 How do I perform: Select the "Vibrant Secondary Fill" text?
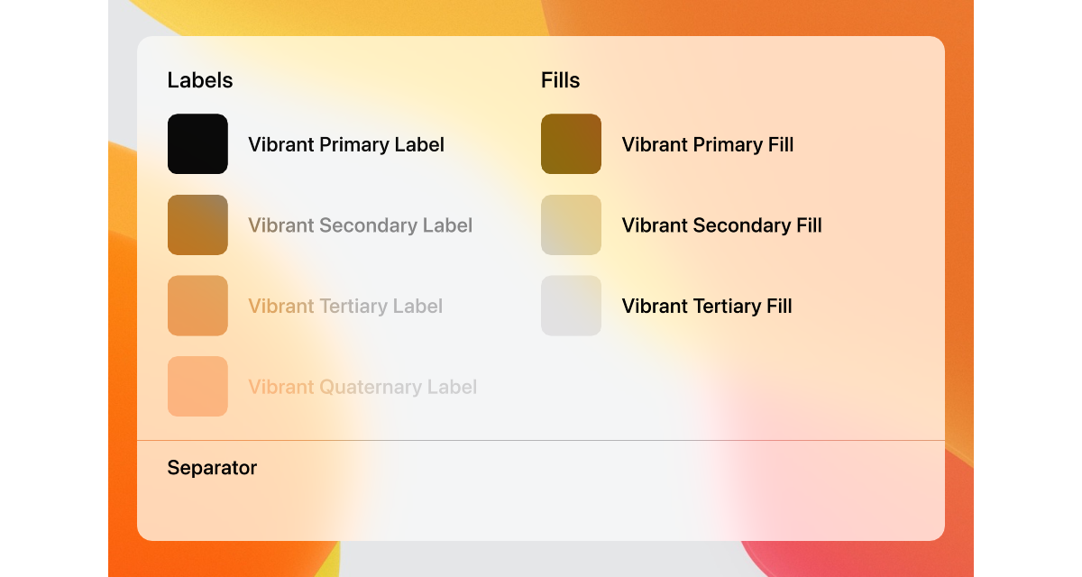(722, 225)
